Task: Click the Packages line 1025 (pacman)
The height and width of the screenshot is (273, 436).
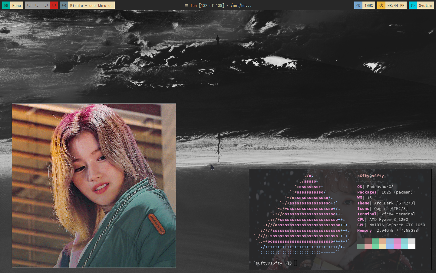Action: tap(385, 192)
